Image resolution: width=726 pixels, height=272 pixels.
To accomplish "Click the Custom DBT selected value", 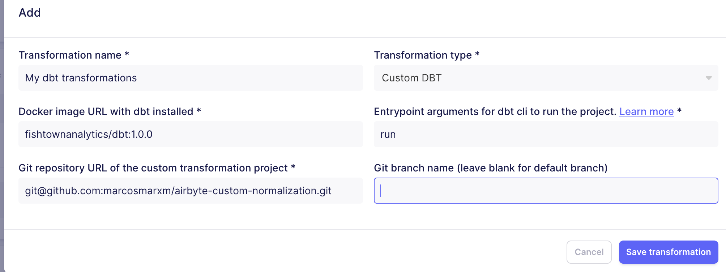I will pos(412,78).
